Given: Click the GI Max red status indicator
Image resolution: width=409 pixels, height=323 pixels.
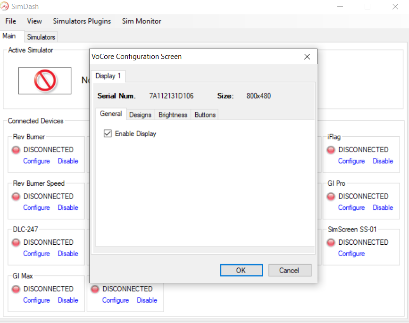Looking at the screenshot, I should (x=16, y=289).
